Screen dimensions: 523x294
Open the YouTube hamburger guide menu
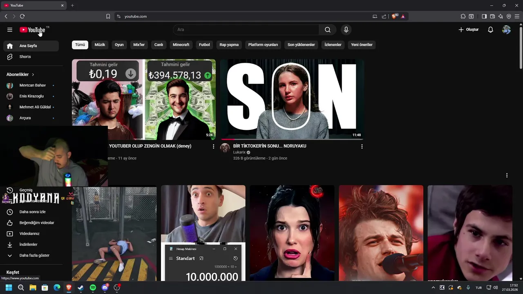tap(10, 30)
